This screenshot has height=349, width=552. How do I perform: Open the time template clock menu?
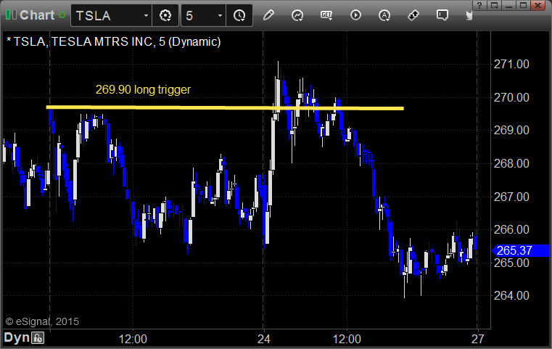tap(239, 15)
